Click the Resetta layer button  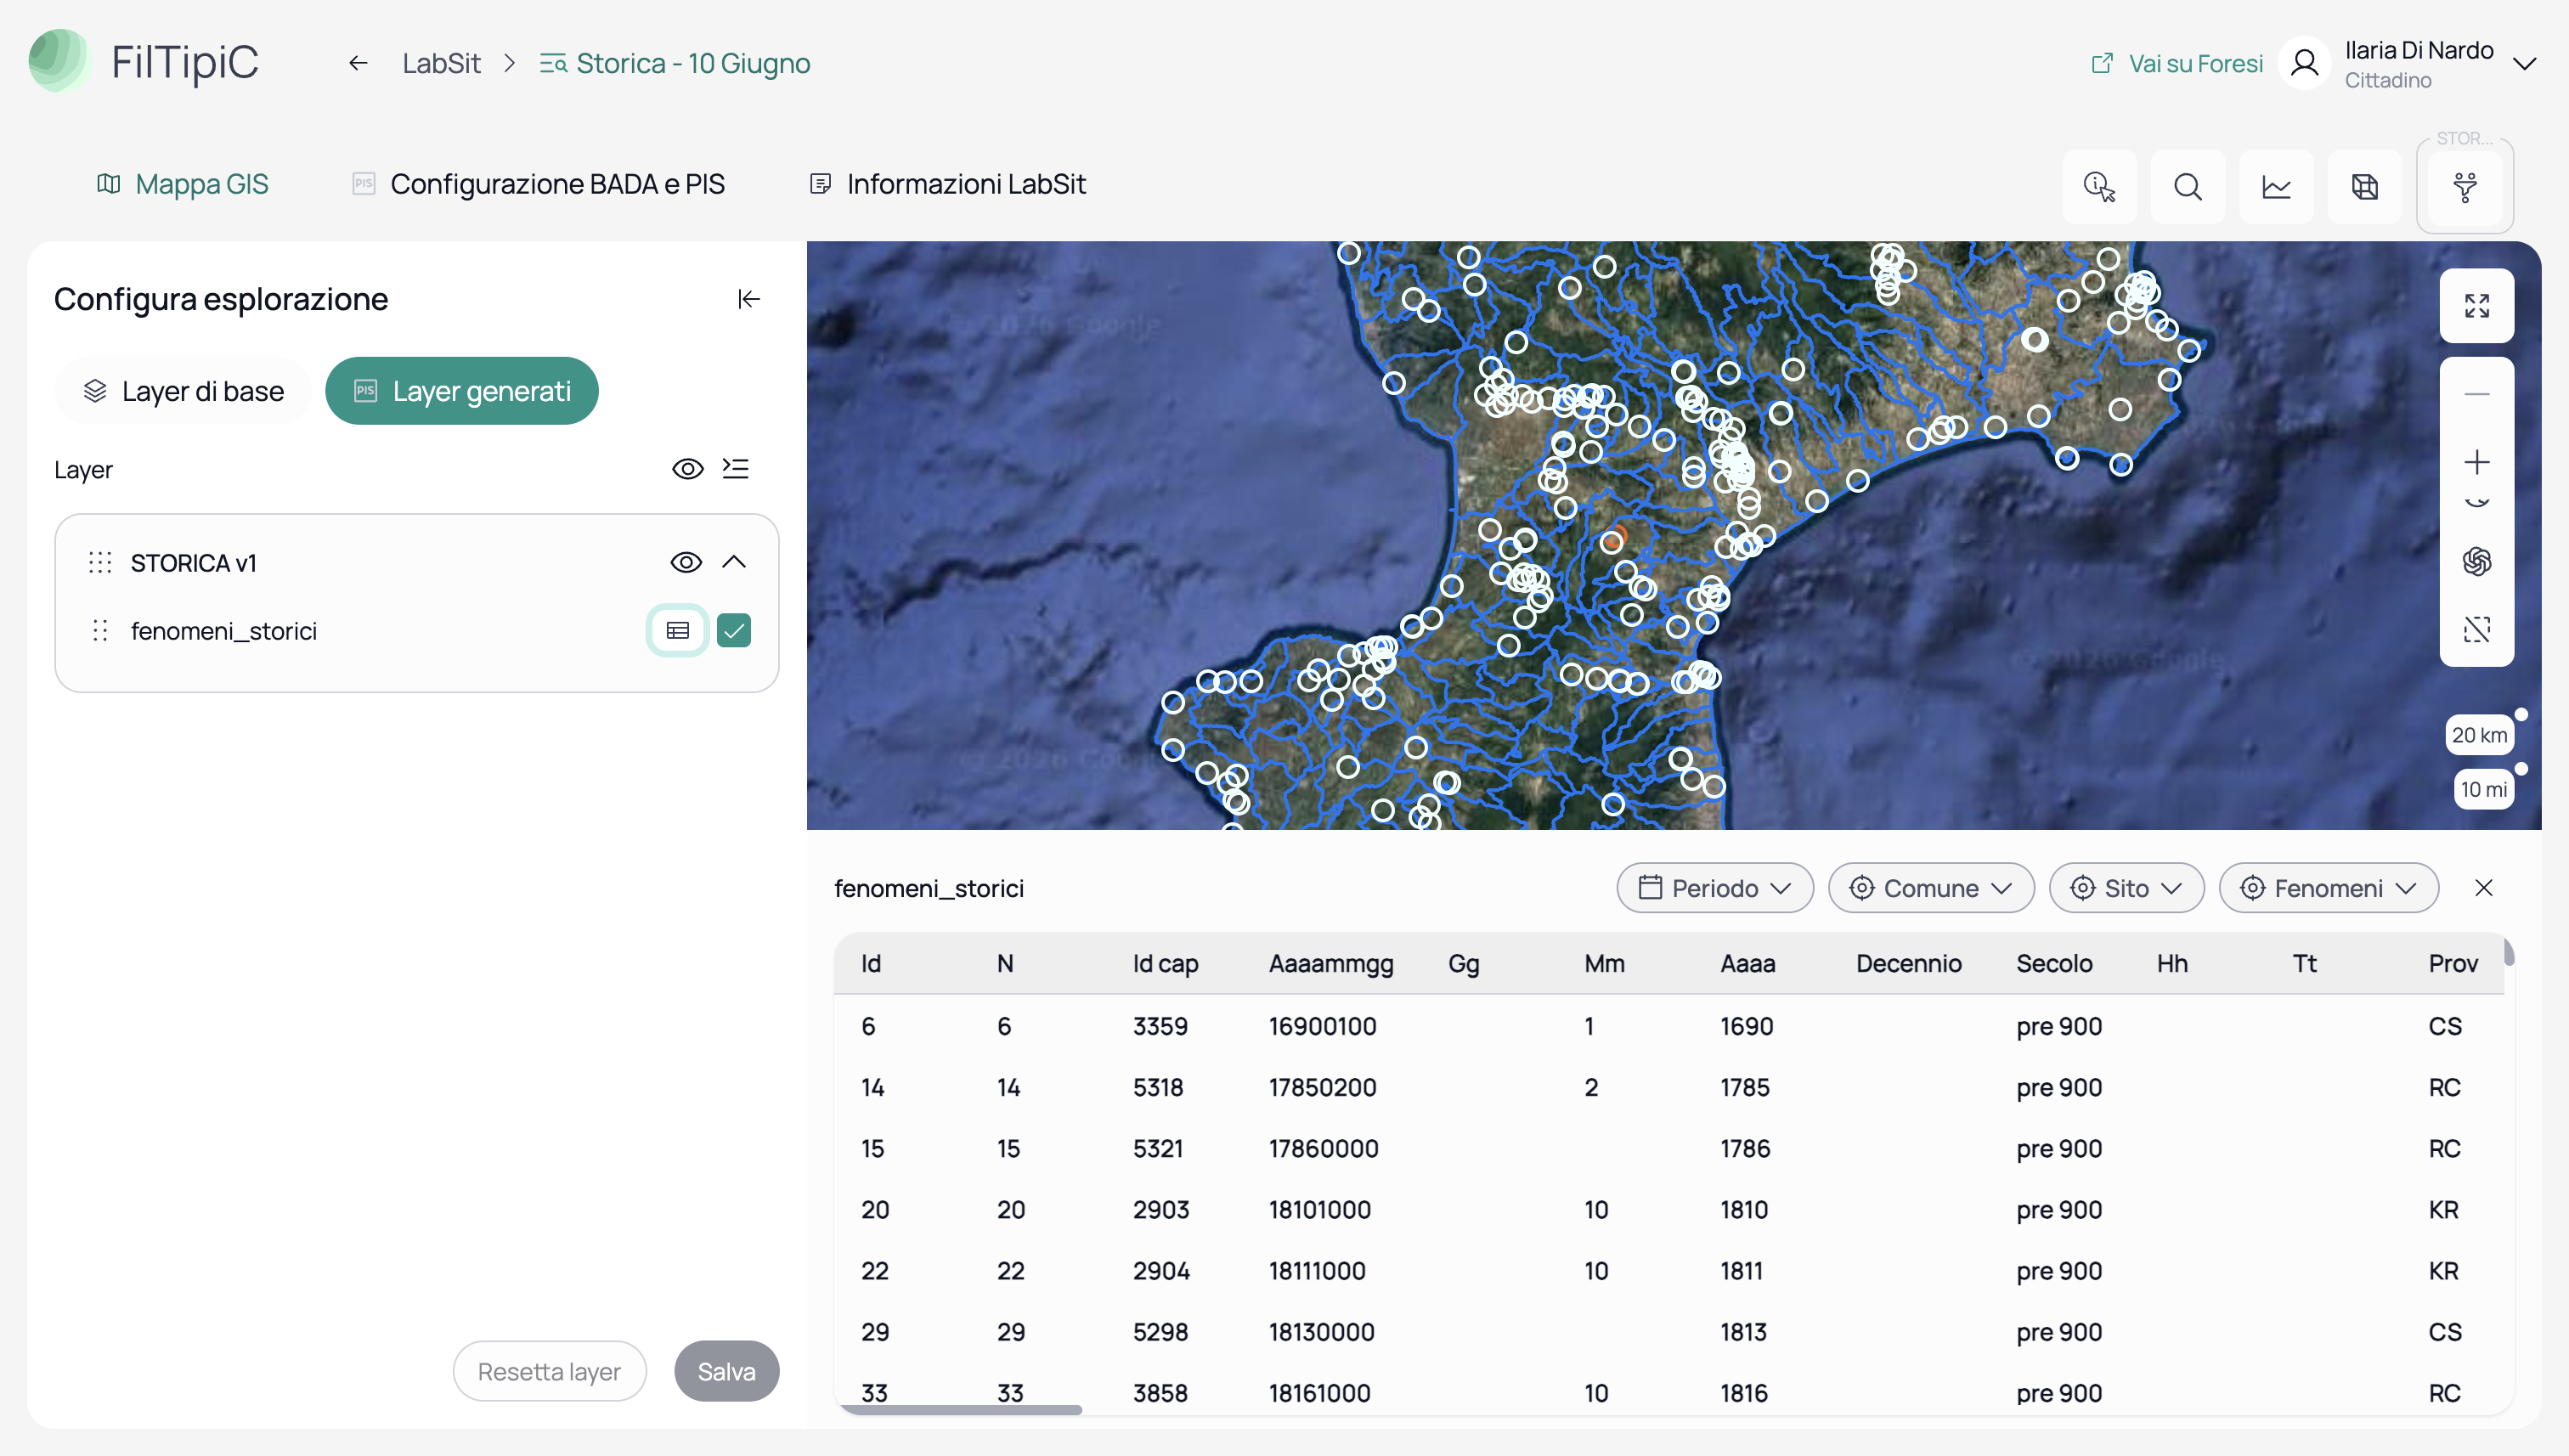pyautogui.click(x=549, y=1371)
